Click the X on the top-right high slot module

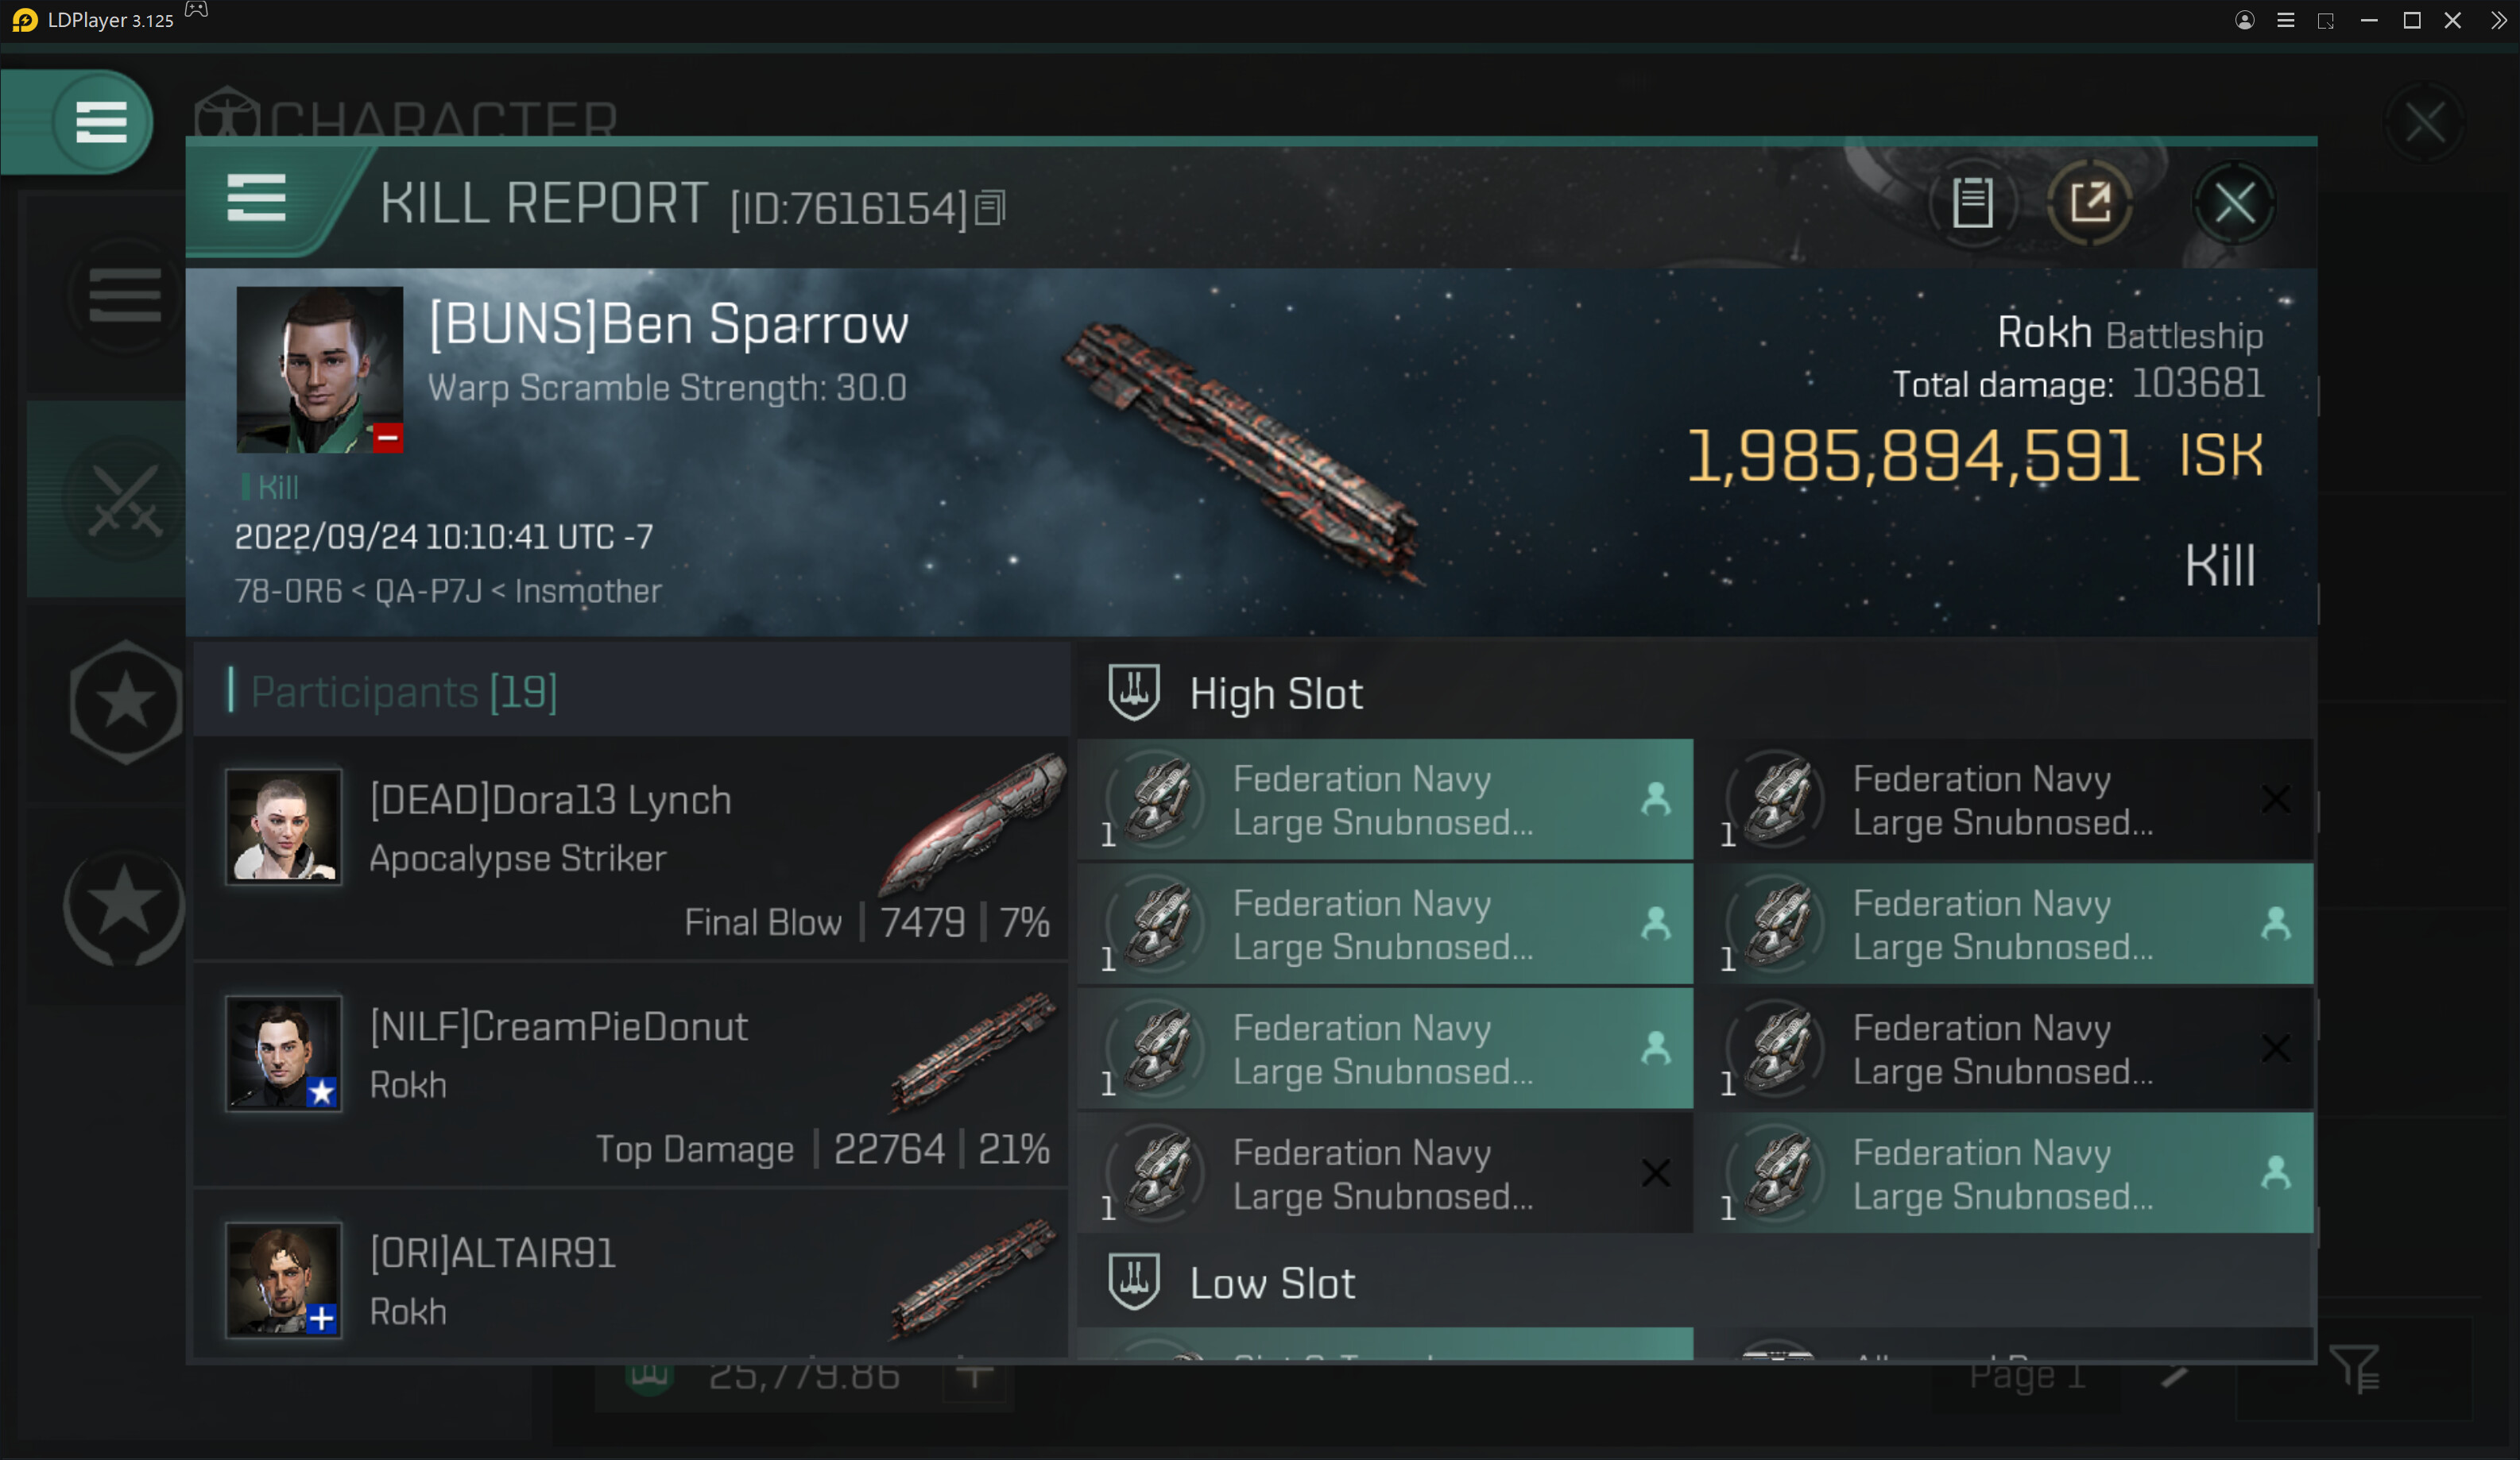click(2275, 799)
